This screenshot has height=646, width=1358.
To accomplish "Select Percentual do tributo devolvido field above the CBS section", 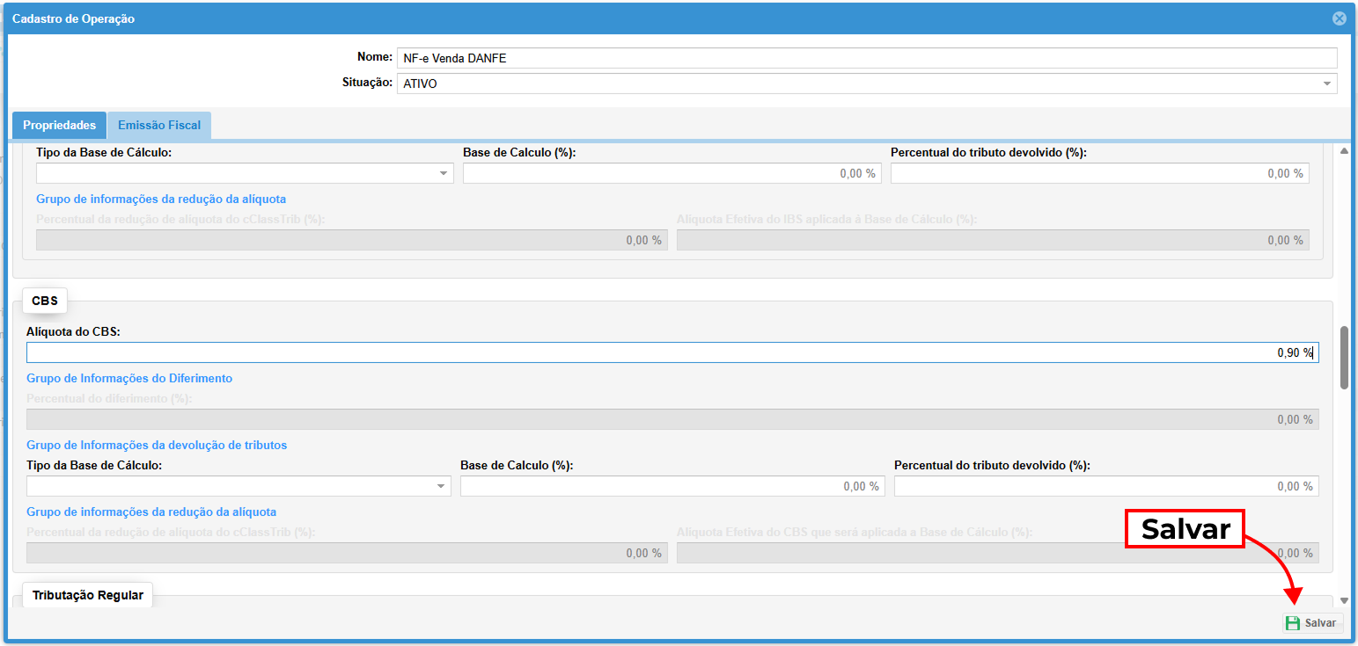I will click(1099, 173).
